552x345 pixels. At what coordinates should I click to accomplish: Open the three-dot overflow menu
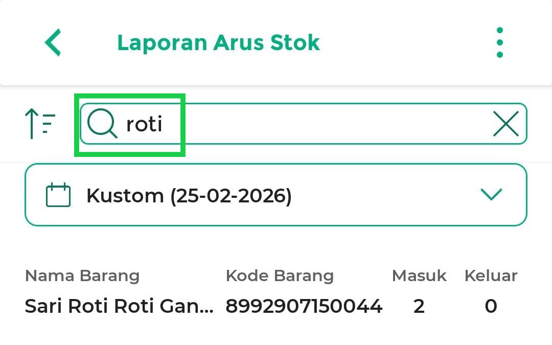click(x=499, y=42)
